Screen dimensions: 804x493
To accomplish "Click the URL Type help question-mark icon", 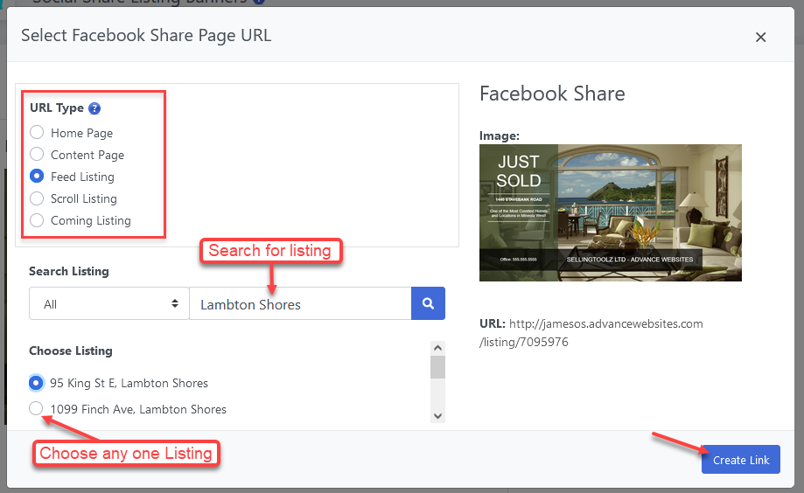I will pos(94,108).
